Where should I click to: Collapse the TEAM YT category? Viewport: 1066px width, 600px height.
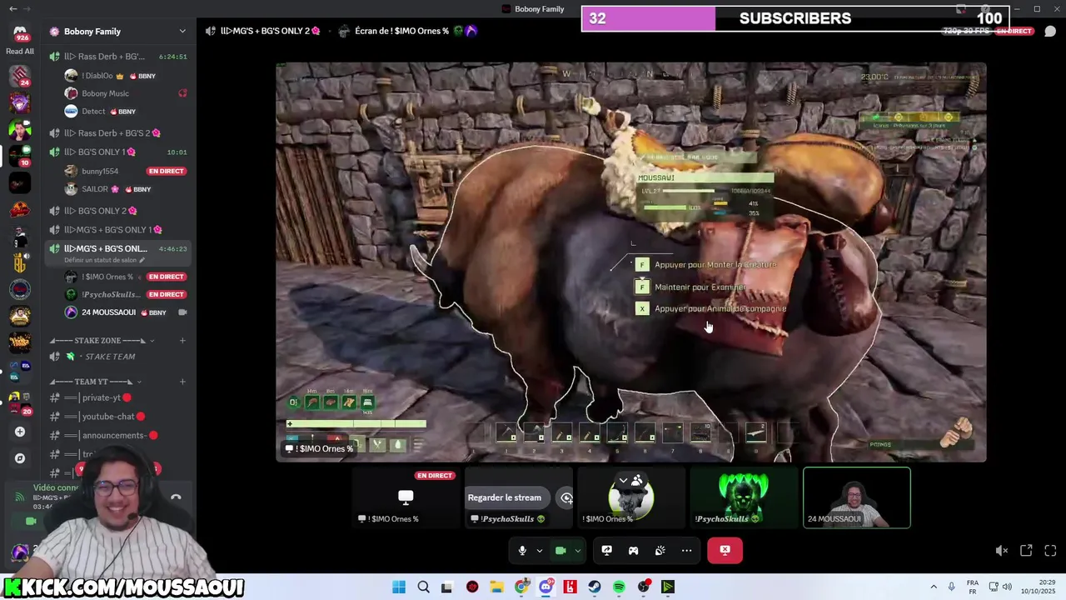[x=96, y=382]
